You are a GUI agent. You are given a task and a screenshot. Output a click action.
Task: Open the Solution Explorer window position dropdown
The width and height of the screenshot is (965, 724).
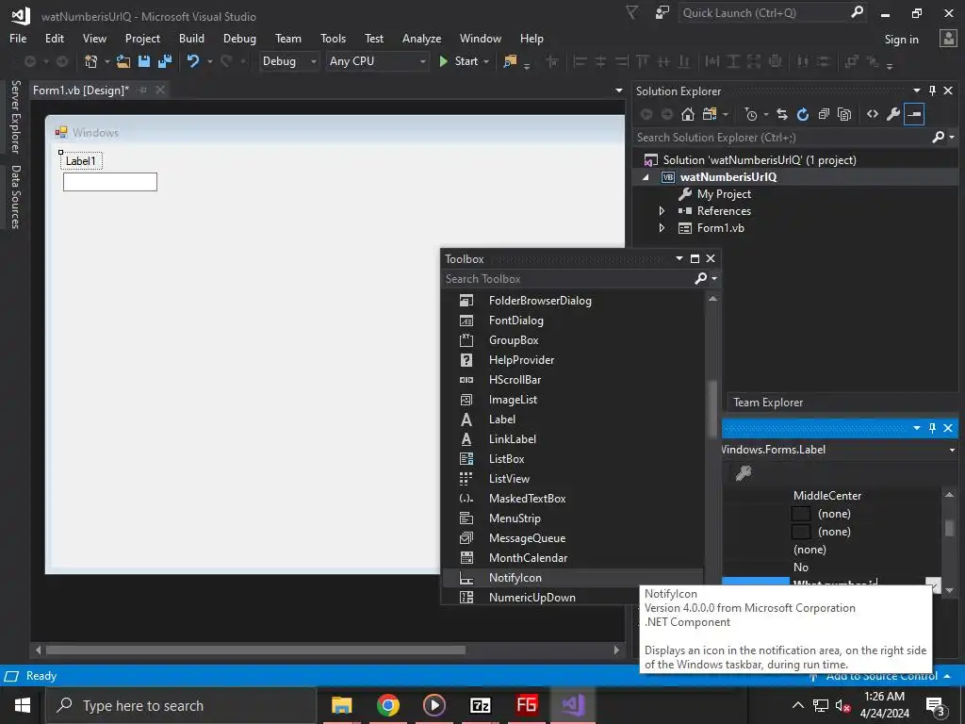coord(916,90)
